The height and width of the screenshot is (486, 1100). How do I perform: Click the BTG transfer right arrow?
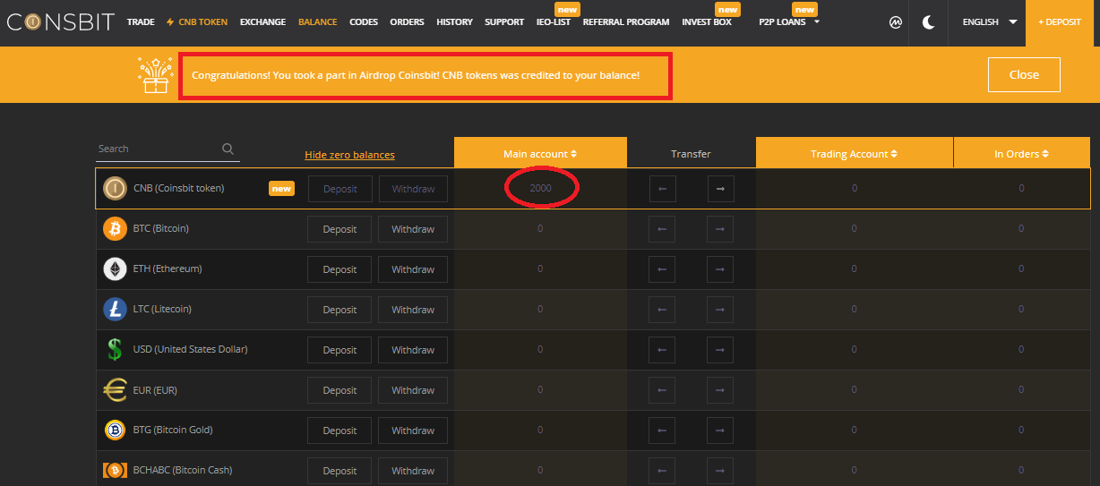pos(720,431)
